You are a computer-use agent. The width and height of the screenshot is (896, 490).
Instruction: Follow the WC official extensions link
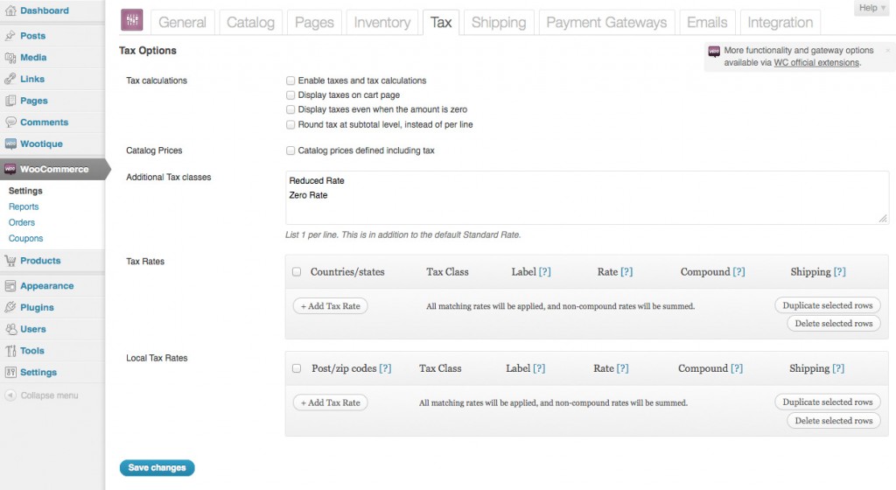pyautogui.click(x=816, y=63)
